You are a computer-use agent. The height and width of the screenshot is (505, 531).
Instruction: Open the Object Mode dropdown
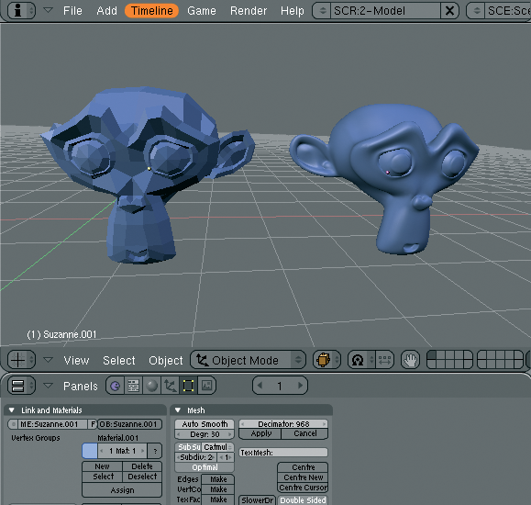[x=248, y=360]
